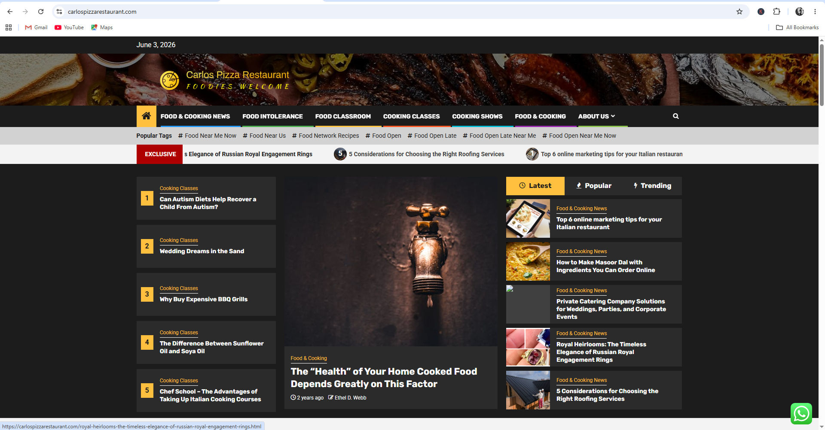
Task: Open the All Bookmarks folder
Action: click(797, 27)
